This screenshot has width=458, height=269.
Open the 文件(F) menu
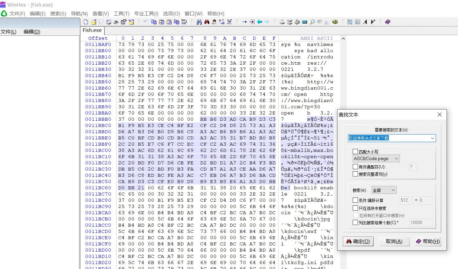pyautogui.click(x=17, y=13)
